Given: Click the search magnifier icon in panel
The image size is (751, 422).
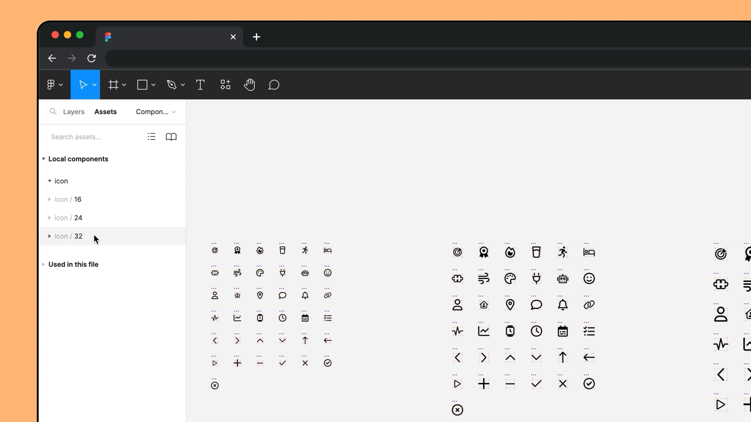Looking at the screenshot, I should tap(53, 112).
